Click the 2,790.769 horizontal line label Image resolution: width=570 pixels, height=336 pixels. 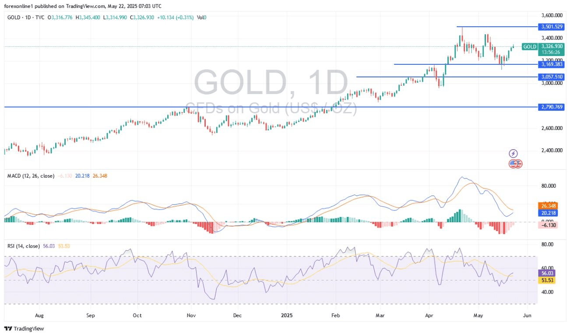point(552,107)
